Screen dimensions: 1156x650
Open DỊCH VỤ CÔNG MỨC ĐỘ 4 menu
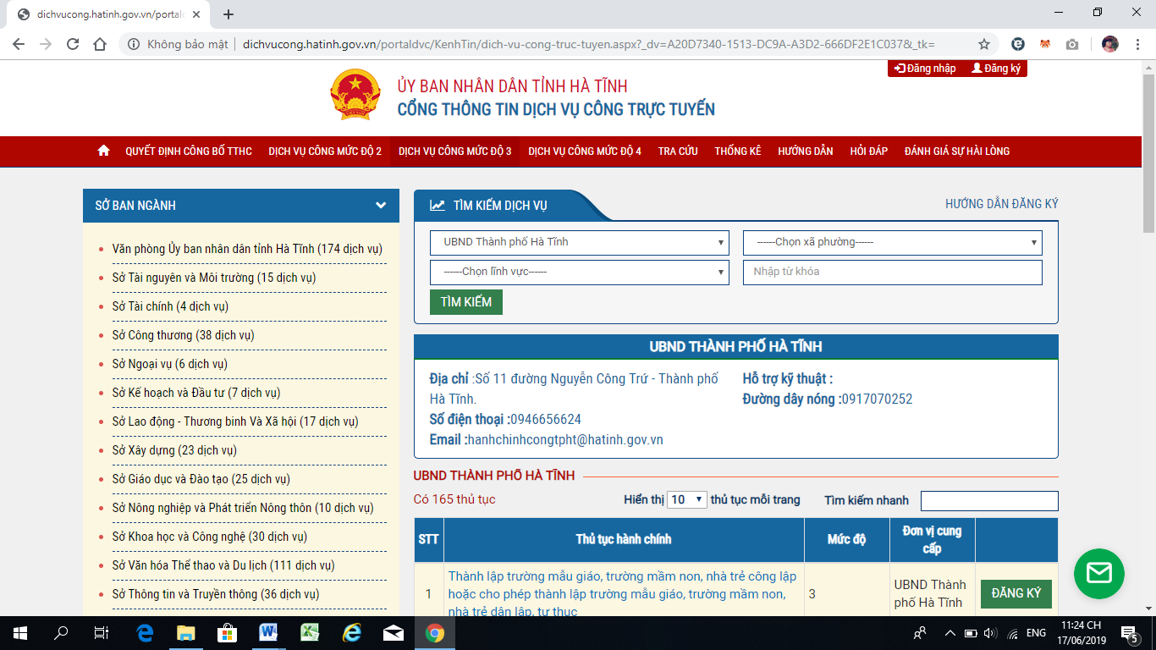(585, 151)
